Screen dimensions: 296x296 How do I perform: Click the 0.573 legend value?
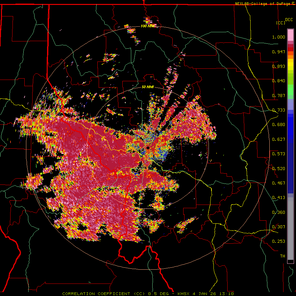[279, 154]
